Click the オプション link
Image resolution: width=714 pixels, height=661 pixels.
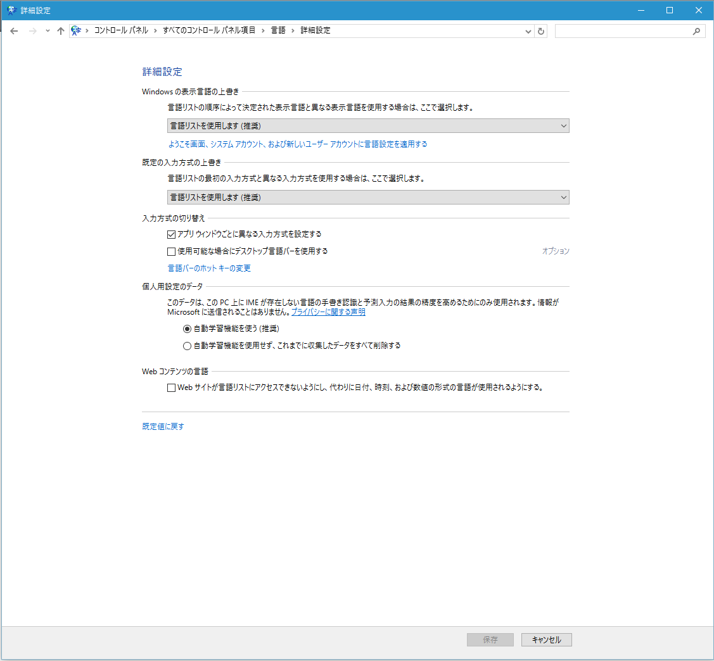pyautogui.click(x=556, y=251)
